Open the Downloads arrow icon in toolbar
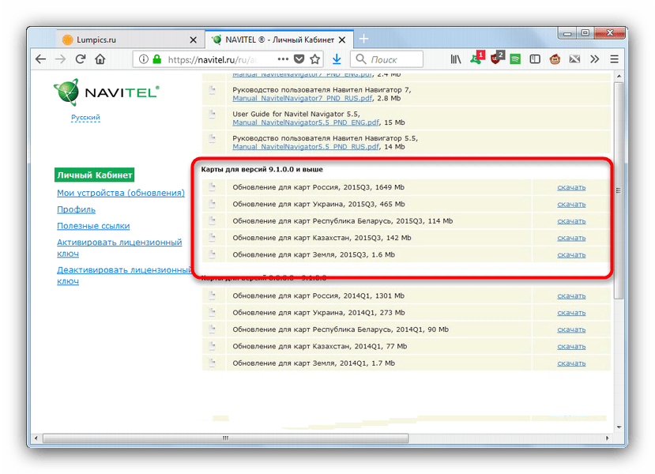The image size is (655, 474). (337, 59)
